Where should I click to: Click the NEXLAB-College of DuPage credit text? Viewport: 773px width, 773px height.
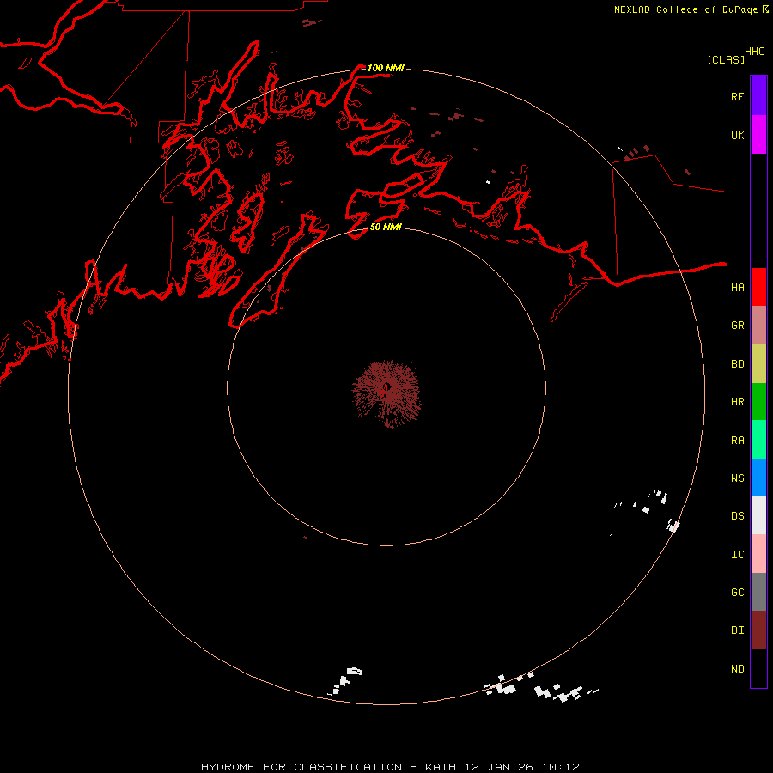click(685, 9)
